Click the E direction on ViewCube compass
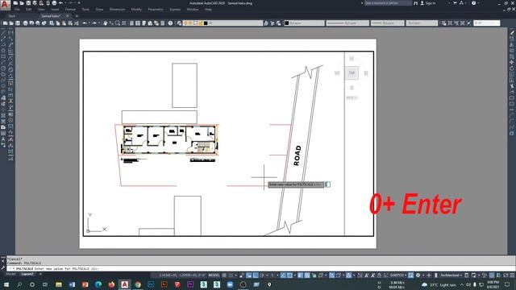This screenshot has width=516, height=290. click(x=366, y=73)
